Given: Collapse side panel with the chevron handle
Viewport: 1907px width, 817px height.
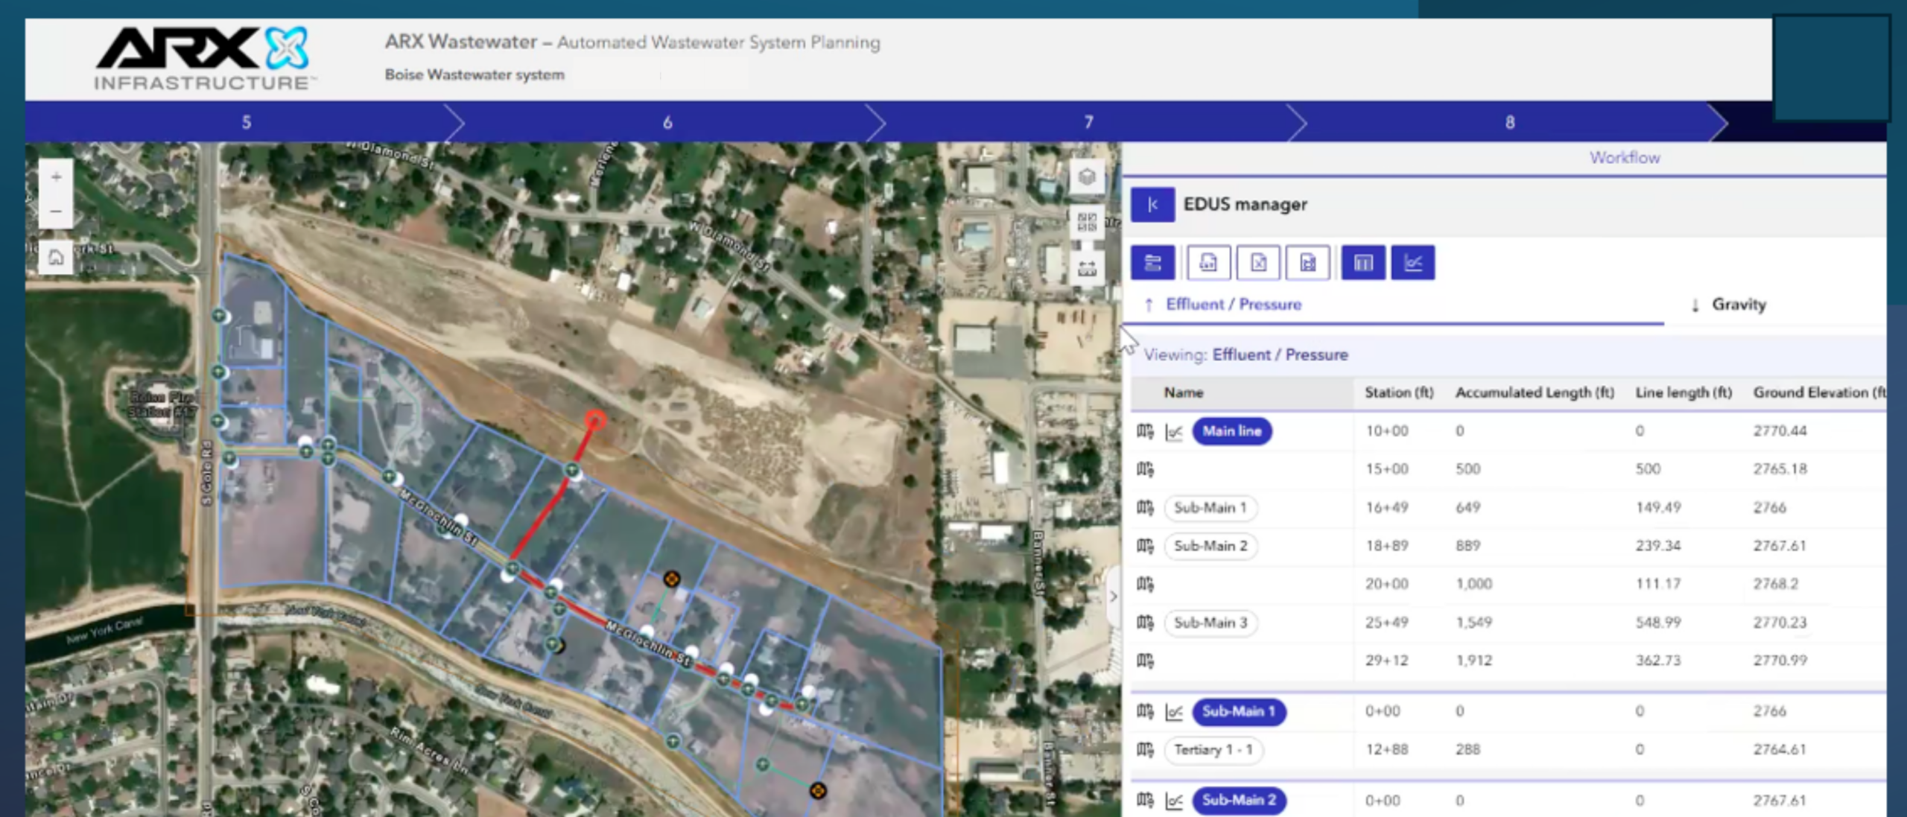Looking at the screenshot, I should [1113, 597].
